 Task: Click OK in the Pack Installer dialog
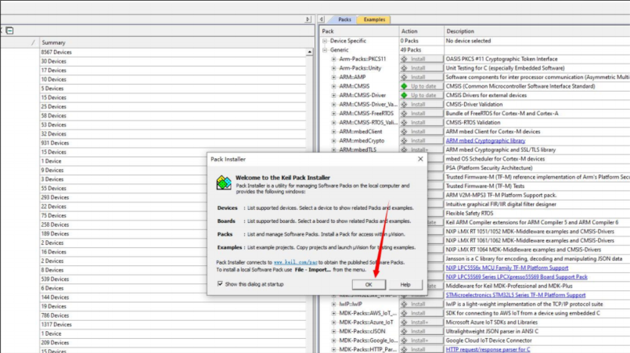pos(369,284)
